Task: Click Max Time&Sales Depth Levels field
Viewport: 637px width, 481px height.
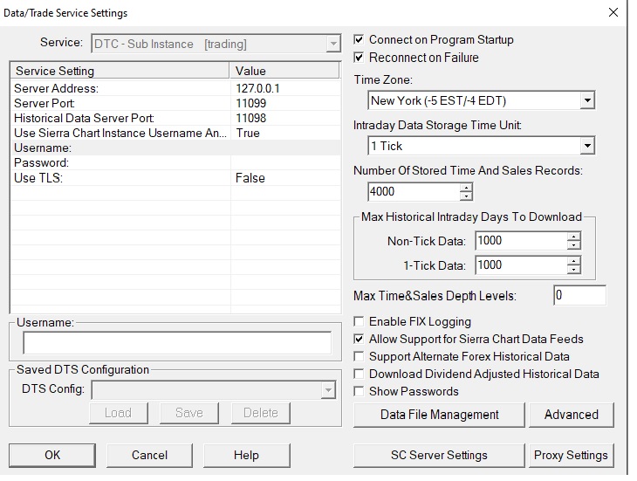Action: [x=579, y=295]
